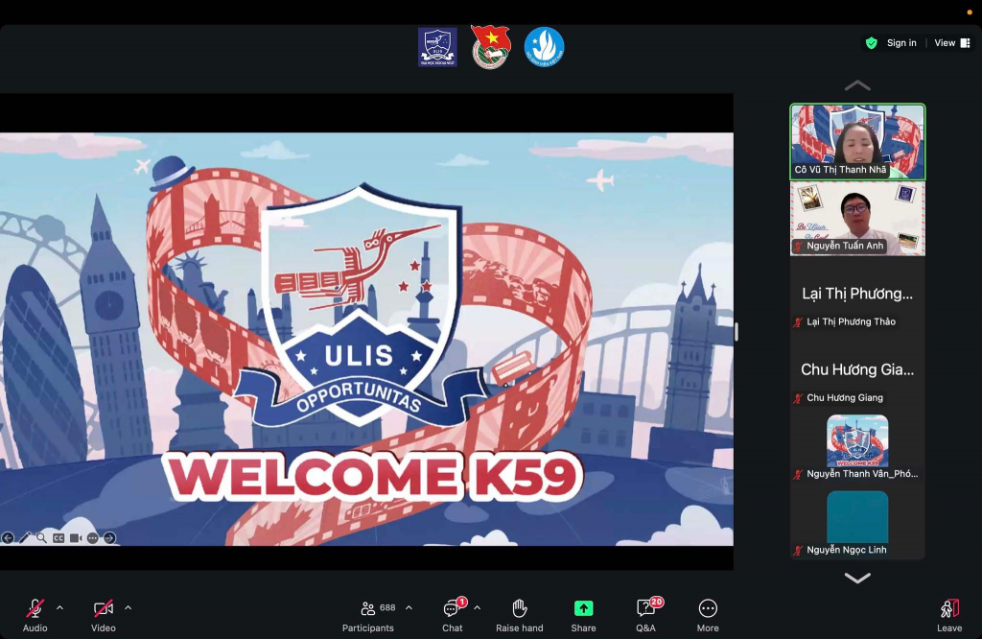Click the shared Welcome K59 slide
This screenshot has height=639, width=982.
[x=366, y=339]
